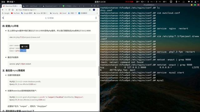Click the 'vim owncloud.conf' terminal line
200x112 pixels.
click(x=140, y=13)
